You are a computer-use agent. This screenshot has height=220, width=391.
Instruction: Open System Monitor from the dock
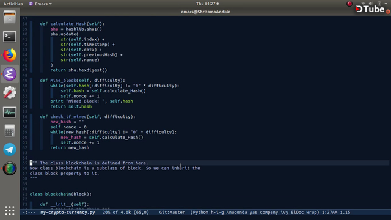10,112
